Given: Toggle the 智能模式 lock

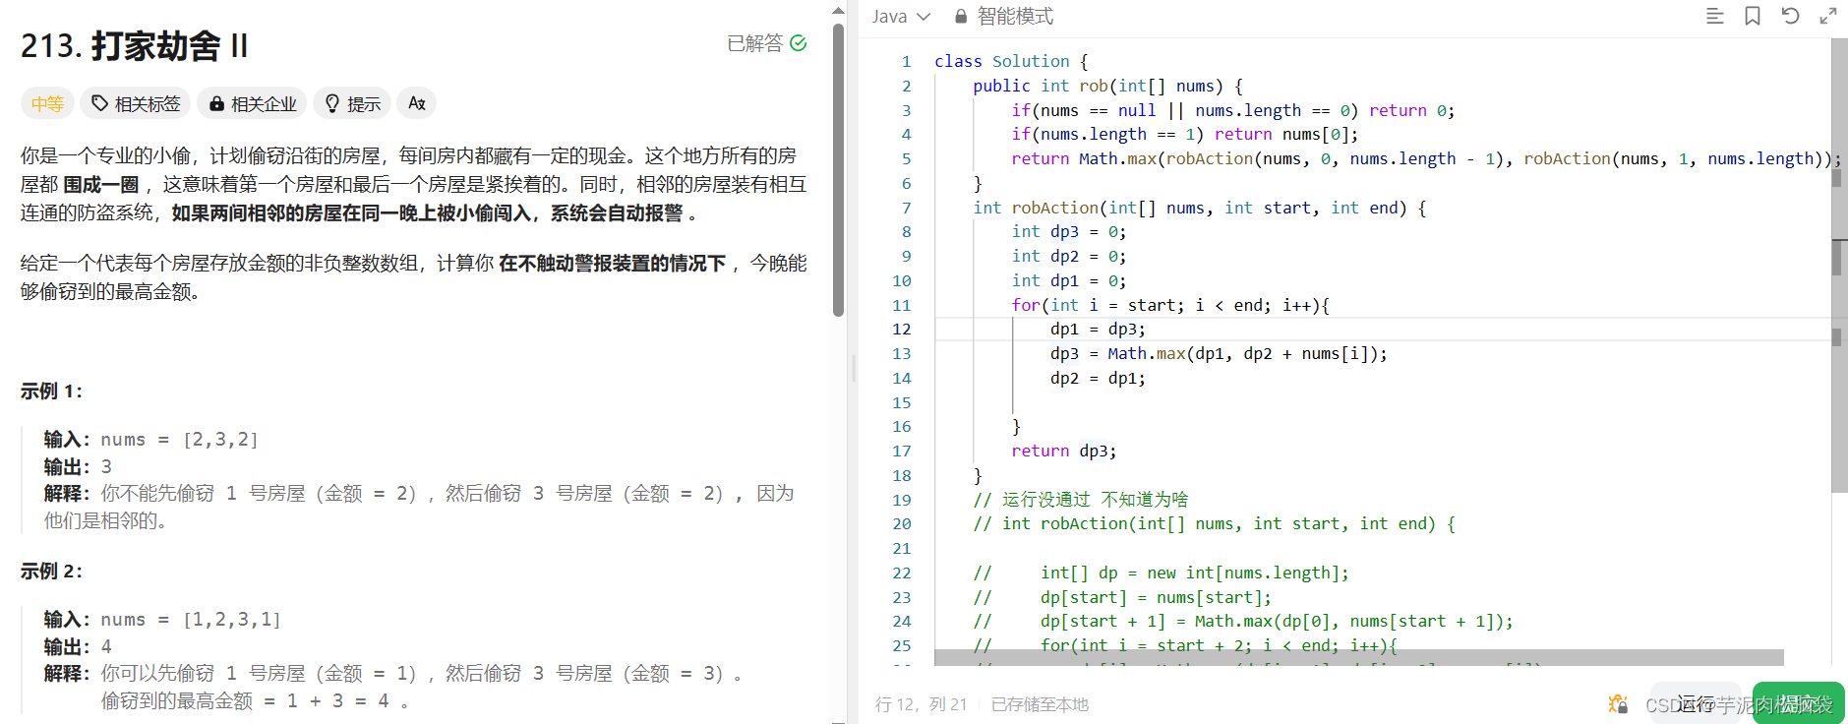Looking at the screenshot, I should pos(1003,17).
